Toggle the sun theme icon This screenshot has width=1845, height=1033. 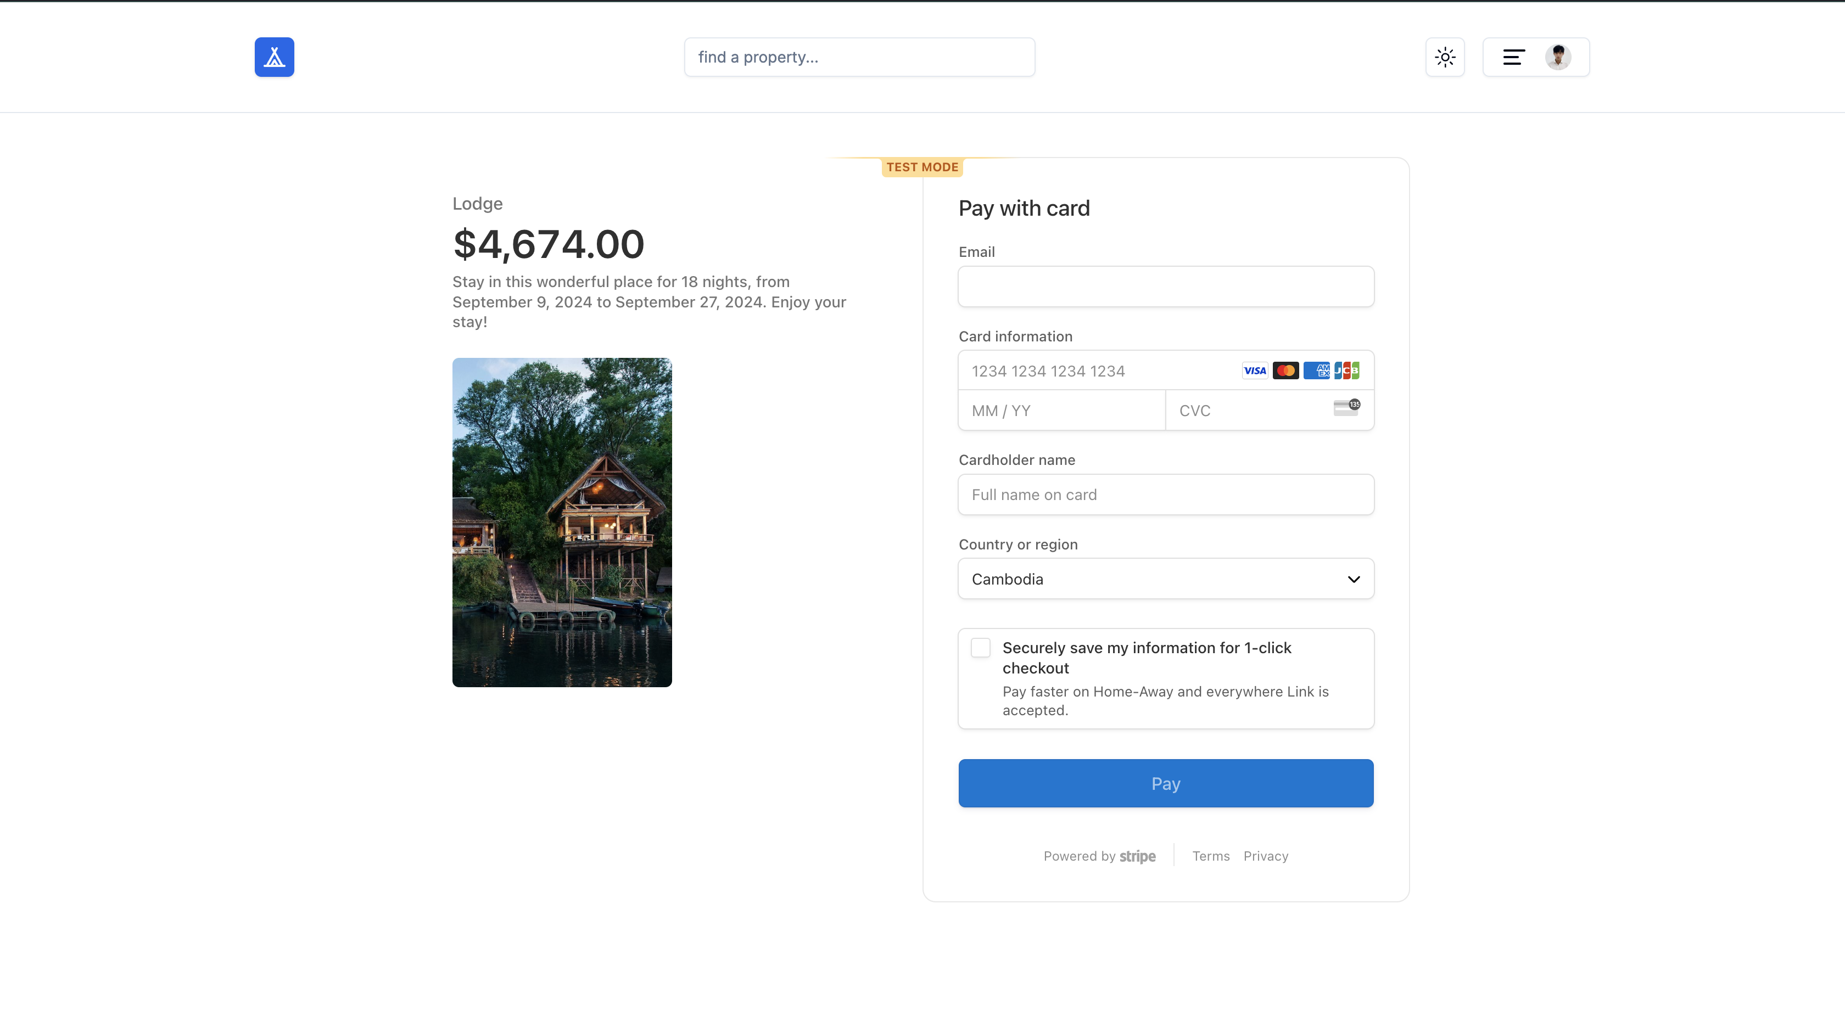point(1445,57)
